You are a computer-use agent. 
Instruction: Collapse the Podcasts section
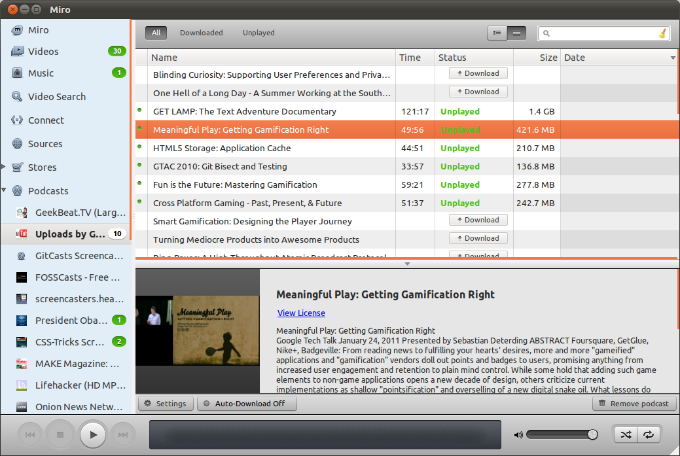tap(3, 190)
